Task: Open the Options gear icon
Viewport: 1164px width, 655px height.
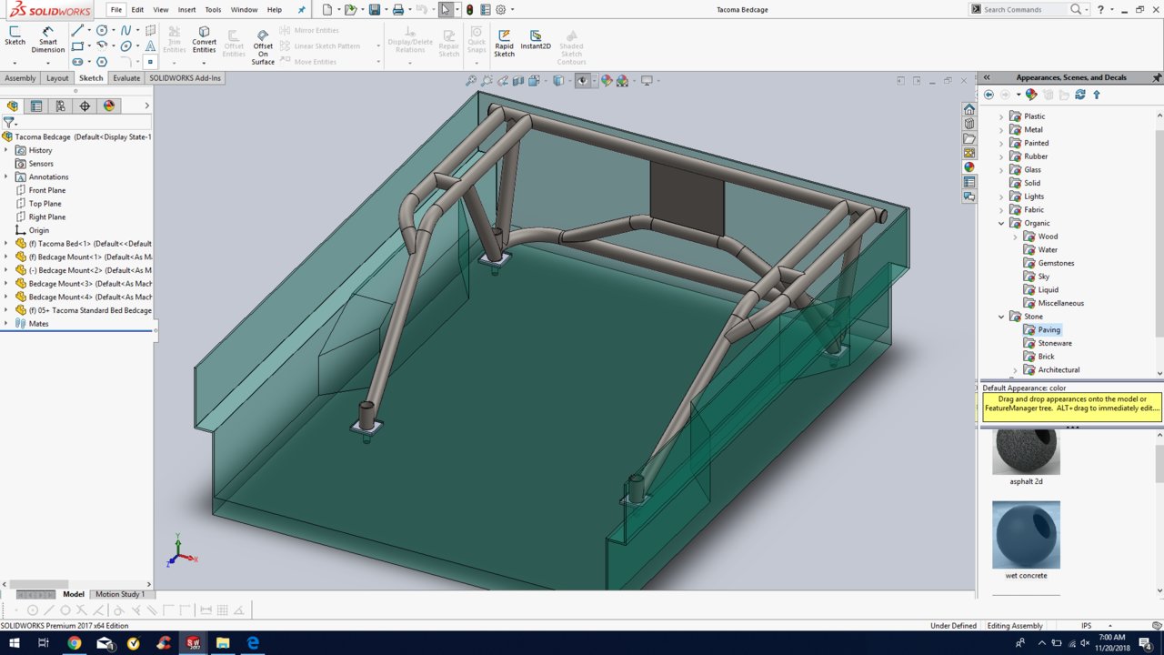Action: 500,10
